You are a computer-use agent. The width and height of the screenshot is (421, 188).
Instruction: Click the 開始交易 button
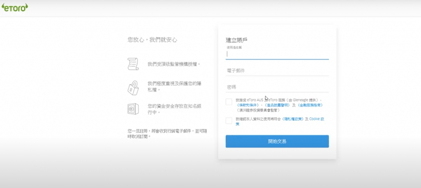(x=277, y=141)
